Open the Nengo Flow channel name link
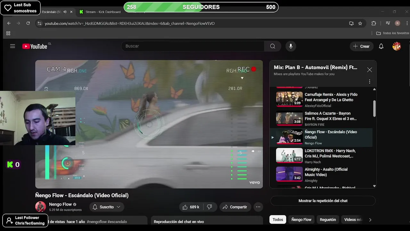This screenshot has height=231, width=410. [60, 204]
